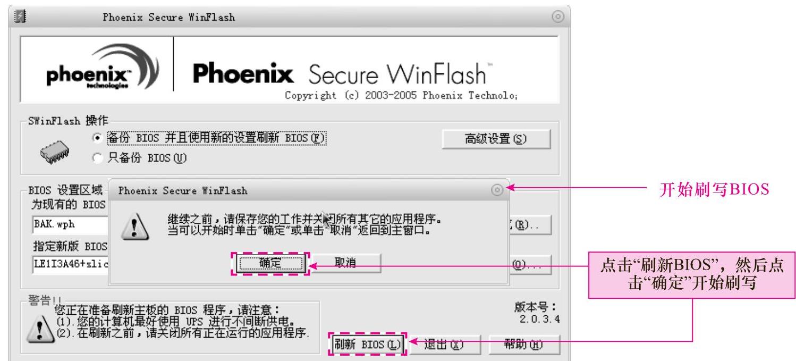Viewport: 796px width, 361px height.
Task: Exit the program via 退出(X)
Action: 444,345
